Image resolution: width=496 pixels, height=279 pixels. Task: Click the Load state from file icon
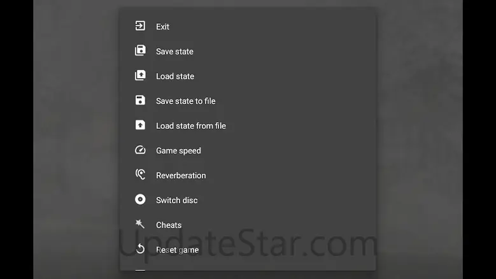coord(140,125)
